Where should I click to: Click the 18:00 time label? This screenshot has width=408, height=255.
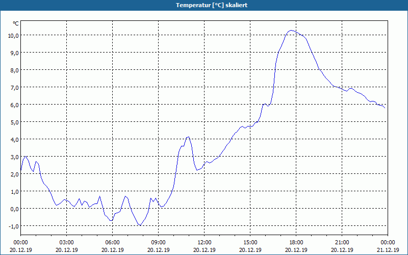pos(296,243)
